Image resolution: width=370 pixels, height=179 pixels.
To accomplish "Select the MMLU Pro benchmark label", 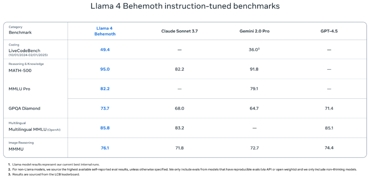I will click(20, 89).
